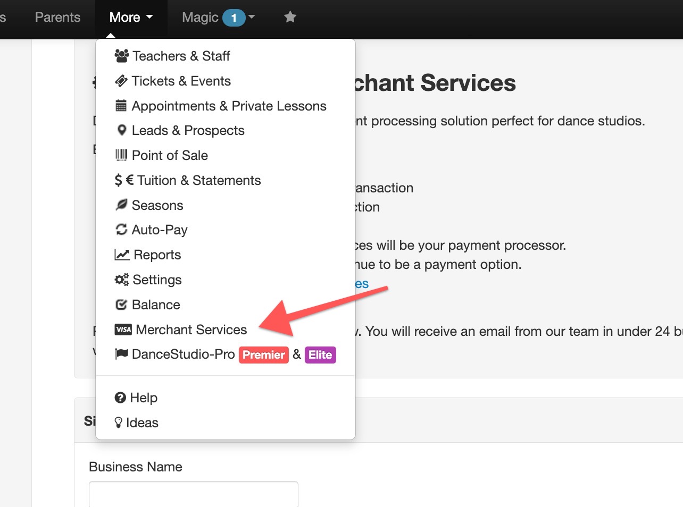Click the star favorites icon in navbar
The image size is (683, 507).
pos(290,17)
